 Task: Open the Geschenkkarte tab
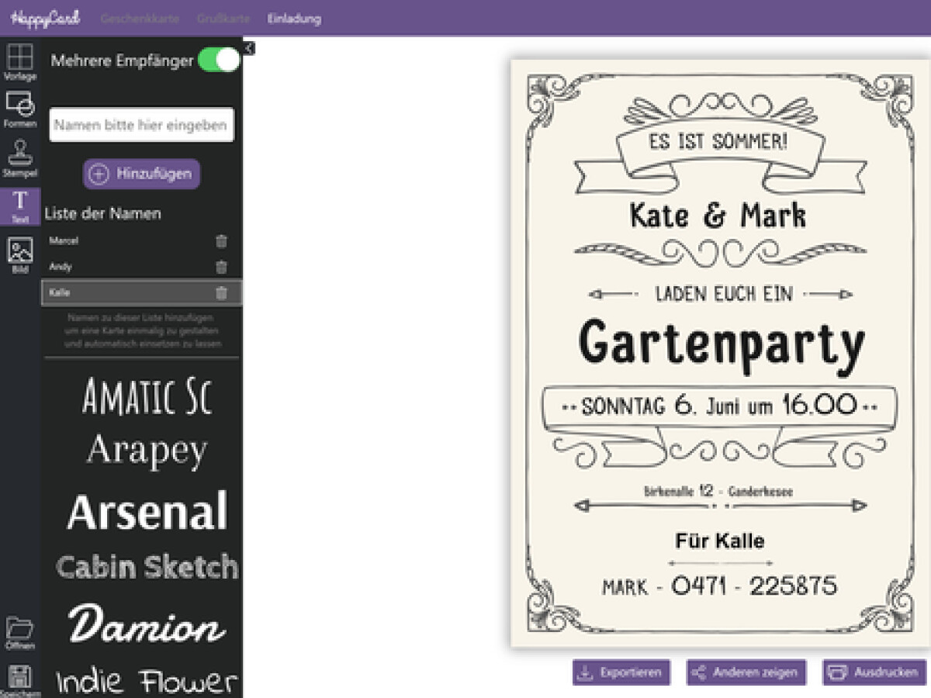tap(140, 18)
